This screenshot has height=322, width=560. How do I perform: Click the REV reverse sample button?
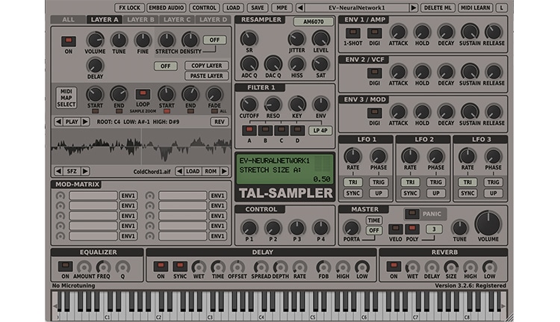pos(220,122)
